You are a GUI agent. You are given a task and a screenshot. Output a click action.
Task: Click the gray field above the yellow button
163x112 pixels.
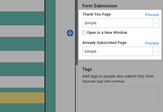click(x=22, y=82)
